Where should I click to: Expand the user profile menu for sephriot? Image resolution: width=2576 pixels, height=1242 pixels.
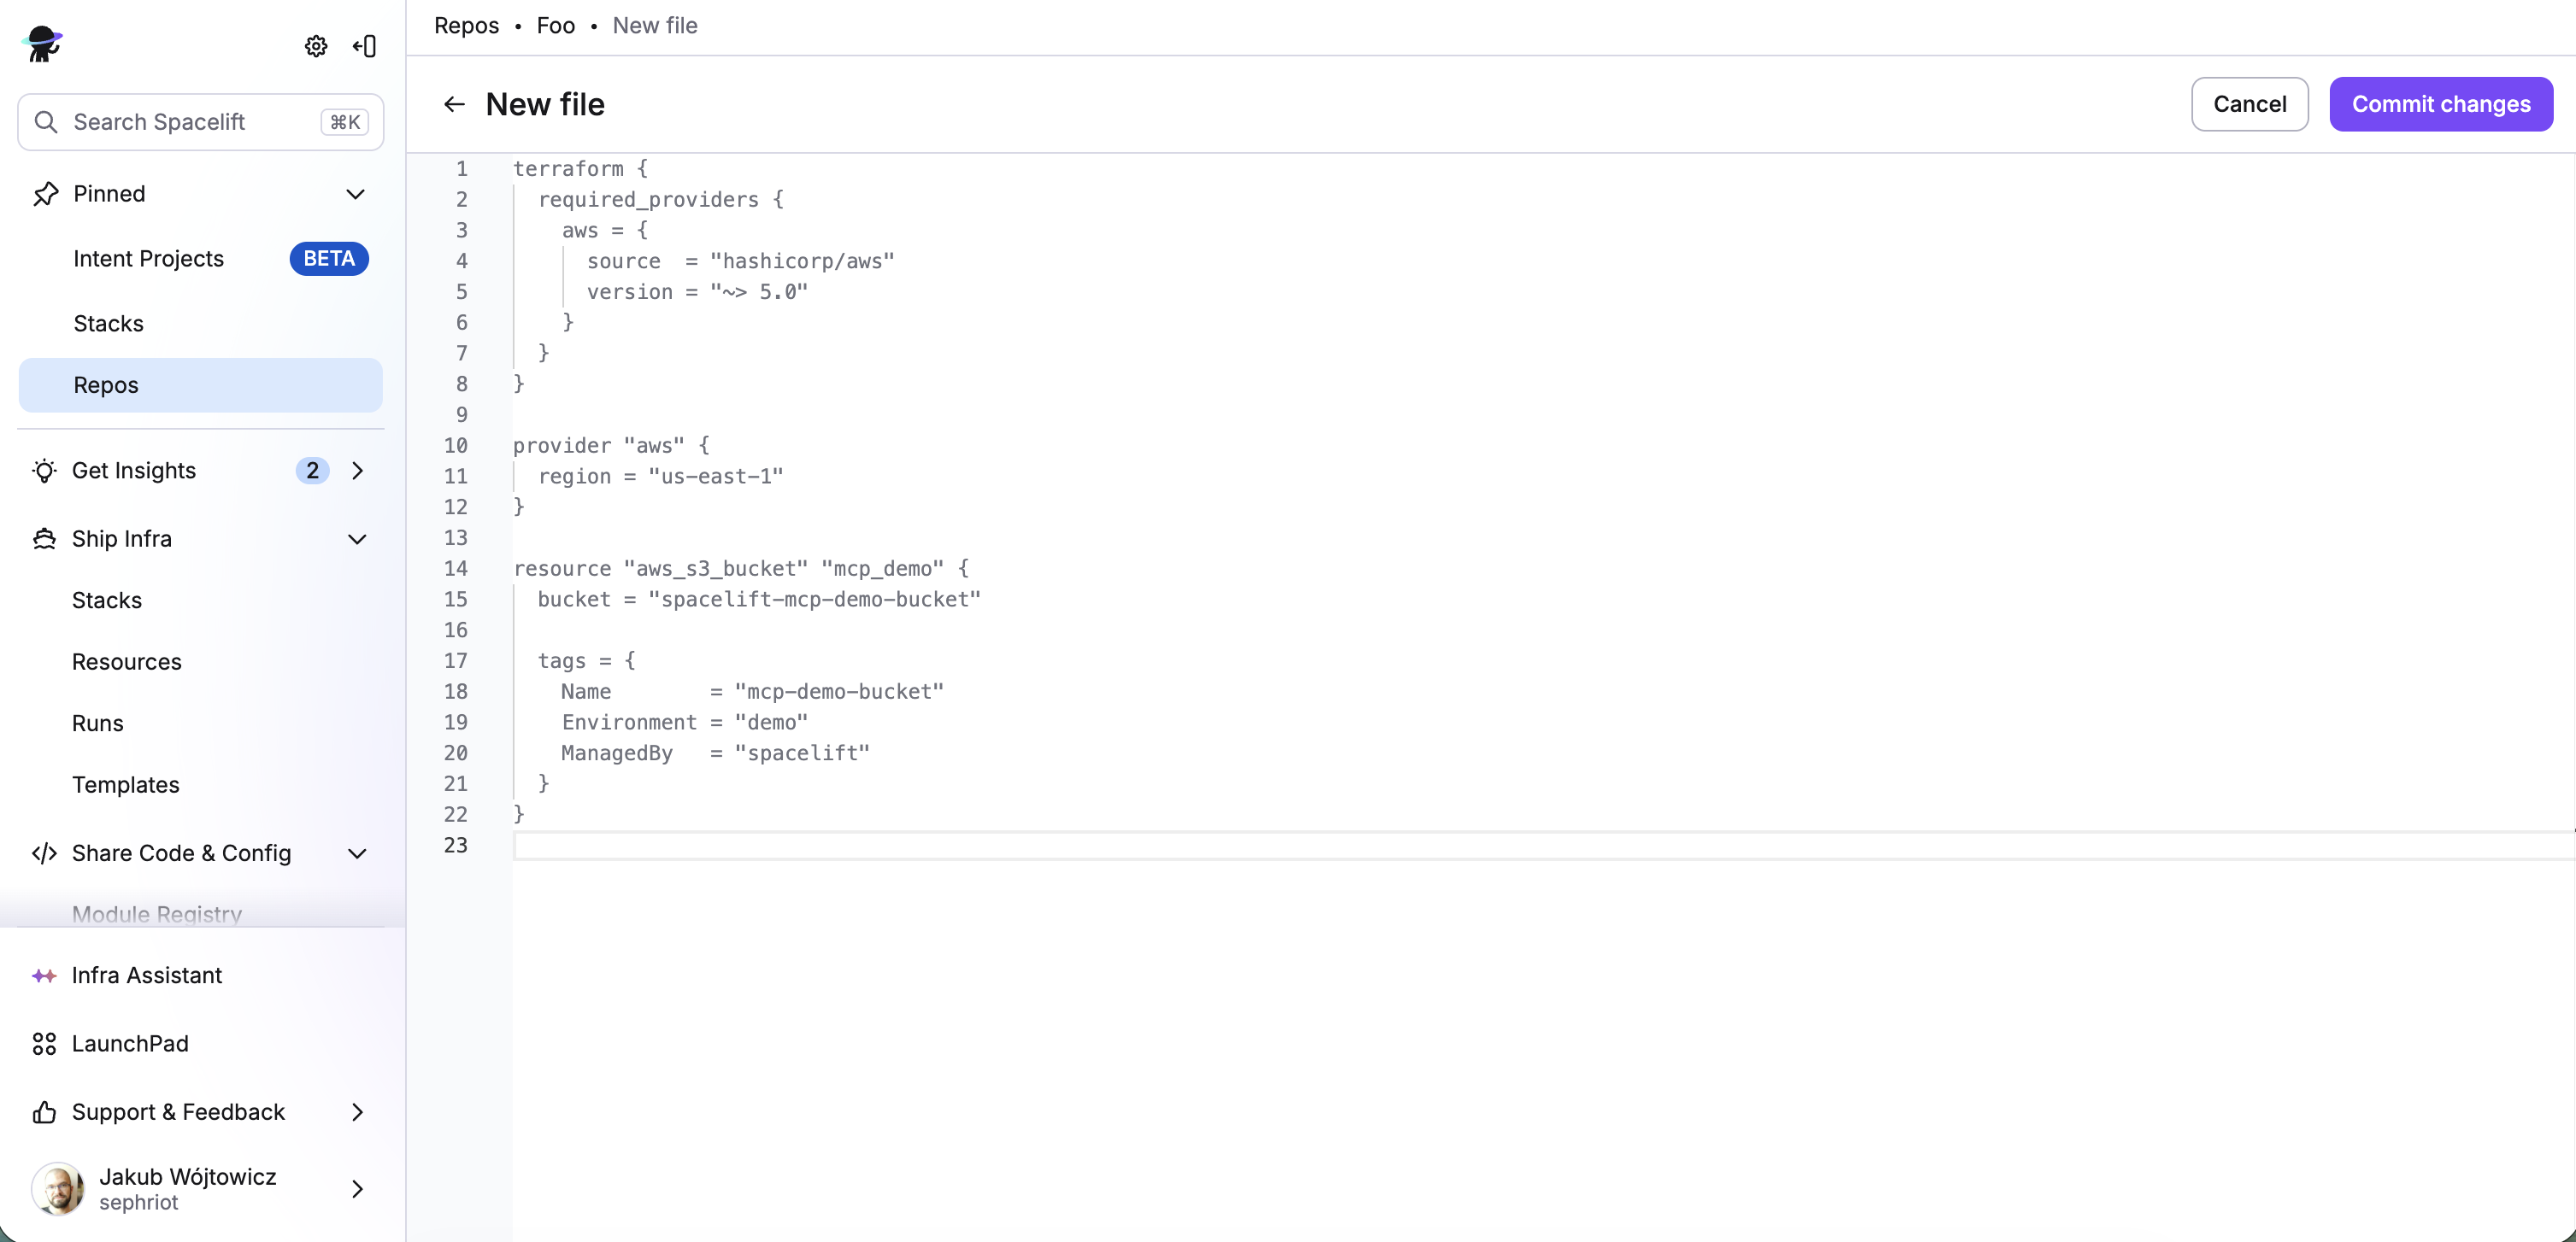click(x=357, y=1188)
